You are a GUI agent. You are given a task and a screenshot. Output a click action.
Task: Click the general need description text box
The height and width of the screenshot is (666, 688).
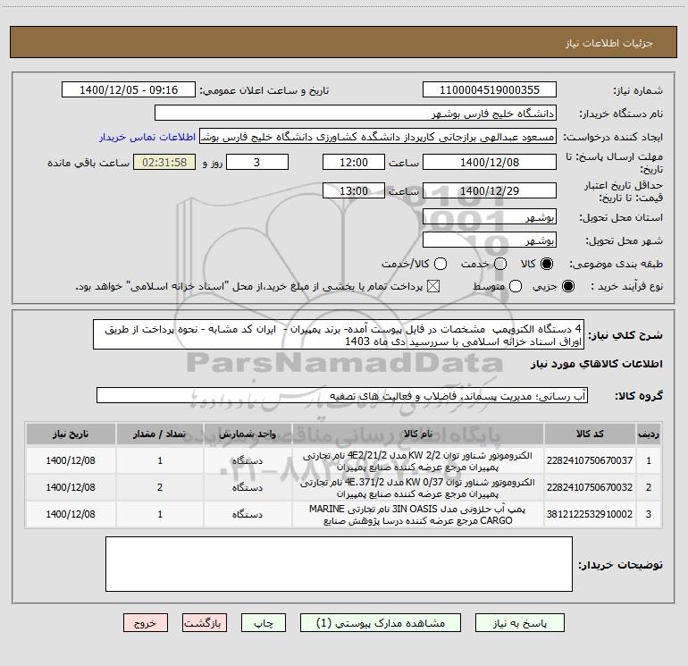pos(339,334)
